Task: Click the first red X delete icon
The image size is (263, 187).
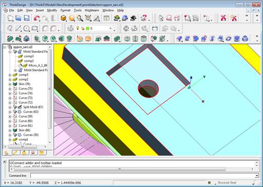Action: [x=223, y=18]
